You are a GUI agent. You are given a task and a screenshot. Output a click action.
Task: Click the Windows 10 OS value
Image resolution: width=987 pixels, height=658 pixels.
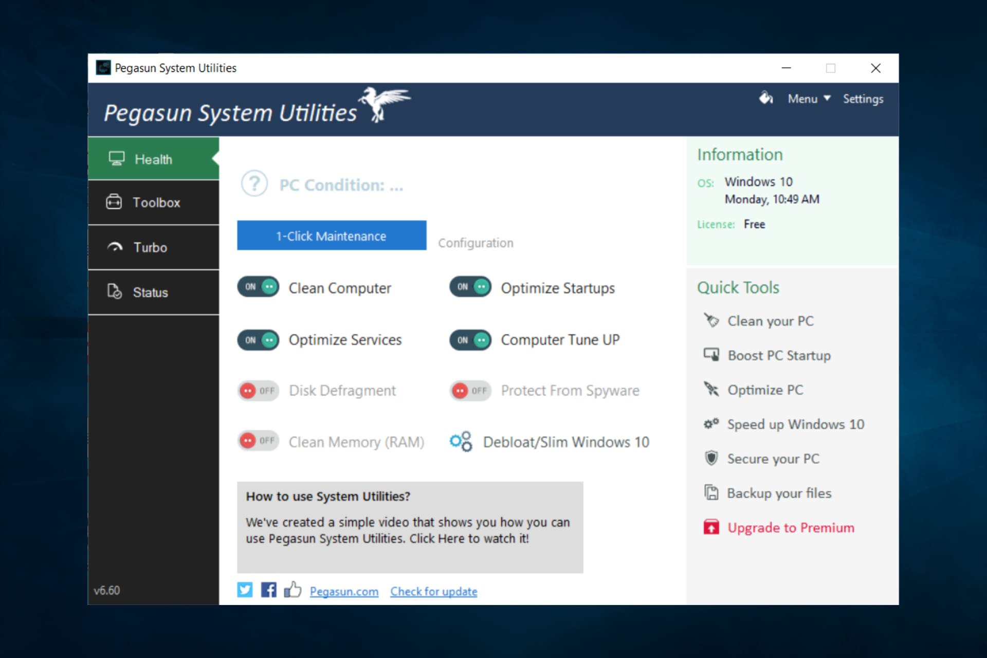coord(758,181)
